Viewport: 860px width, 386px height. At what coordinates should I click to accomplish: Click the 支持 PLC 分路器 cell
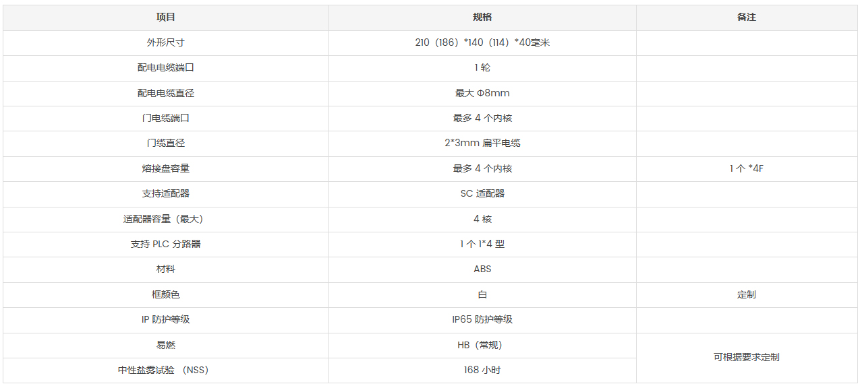coord(166,244)
